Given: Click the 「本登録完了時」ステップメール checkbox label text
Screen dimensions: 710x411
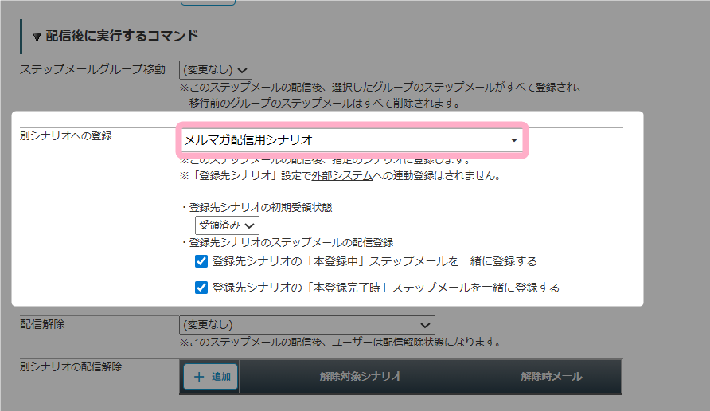Looking at the screenshot, I should [385, 288].
